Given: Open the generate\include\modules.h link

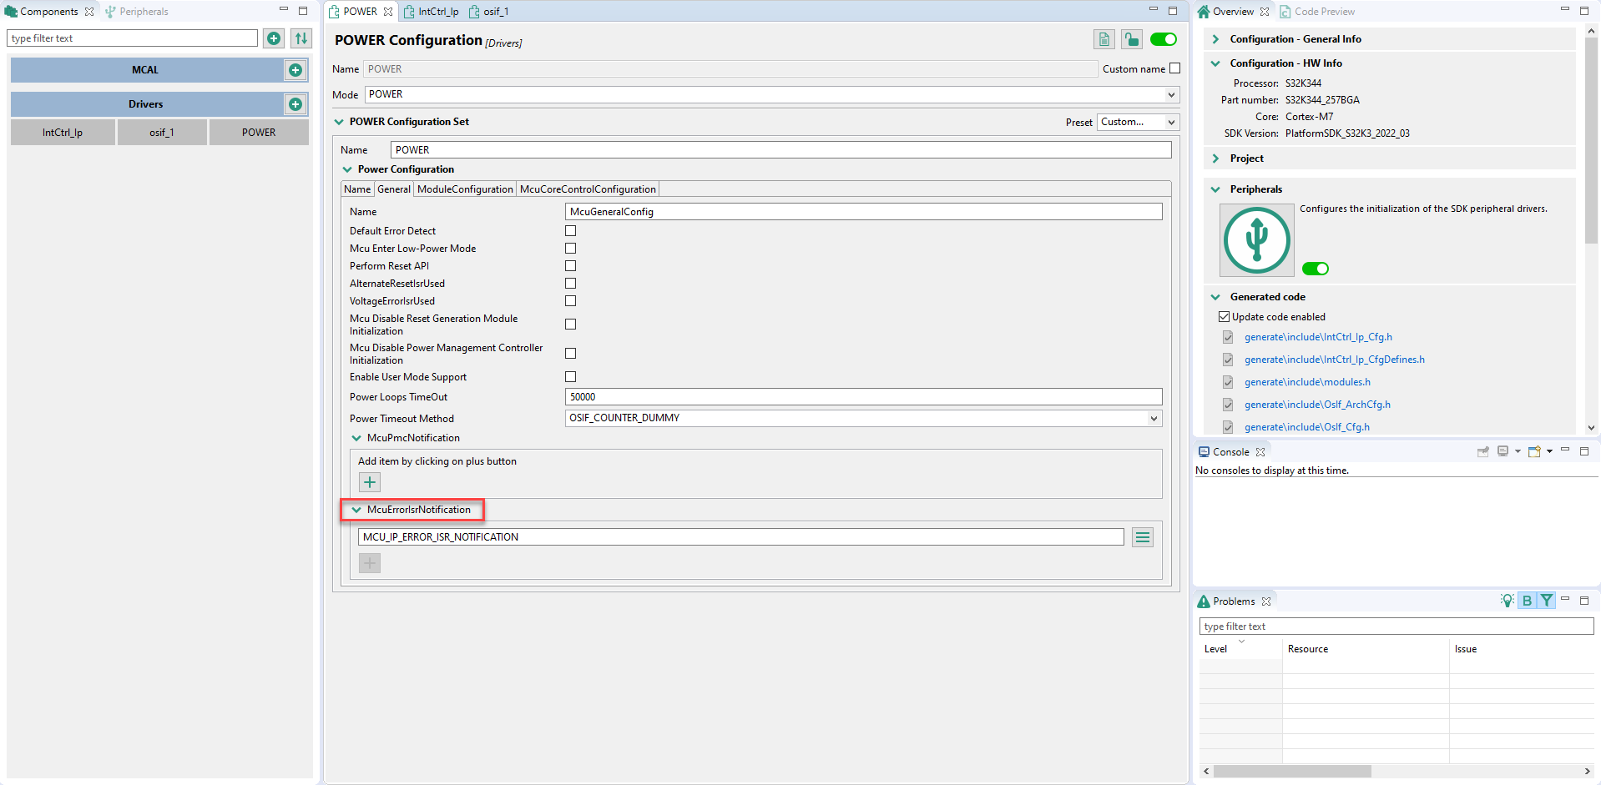Looking at the screenshot, I should coord(1307,381).
